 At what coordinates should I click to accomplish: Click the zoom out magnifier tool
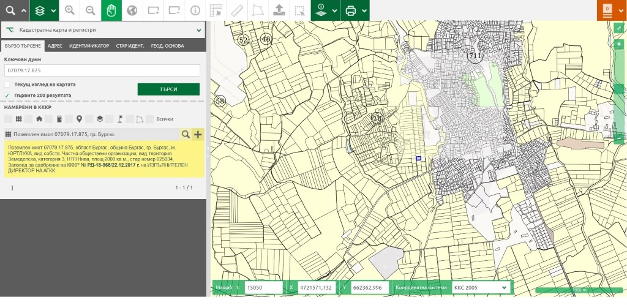91,10
